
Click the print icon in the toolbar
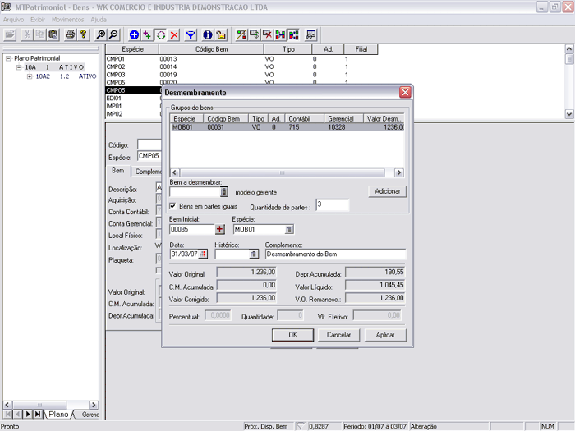(70, 34)
